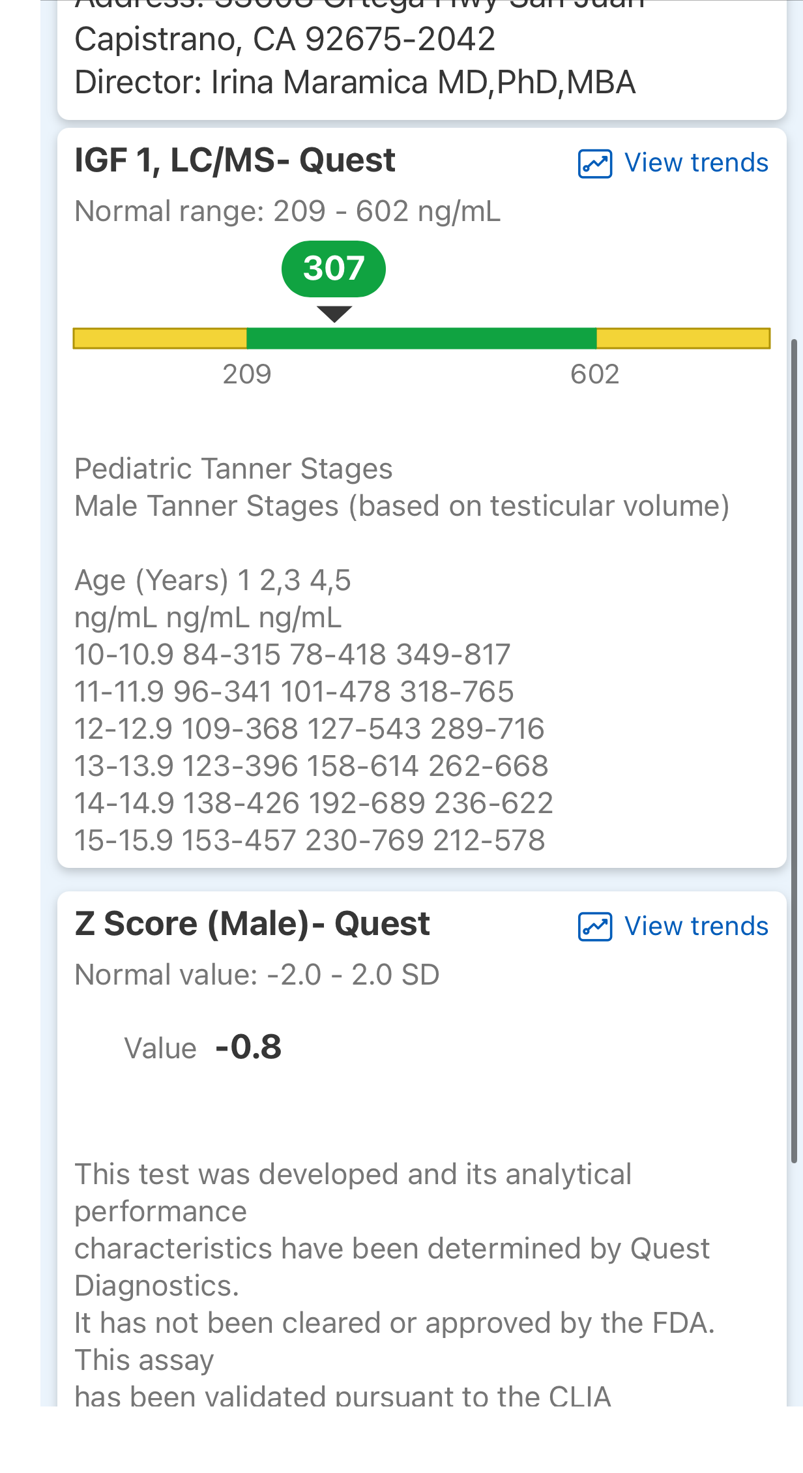The height and width of the screenshot is (1473, 803).
Task: Tap the Normal value -2.0 - 2.0 SD text
Action: pyautogui.click(x=257, y=975)
